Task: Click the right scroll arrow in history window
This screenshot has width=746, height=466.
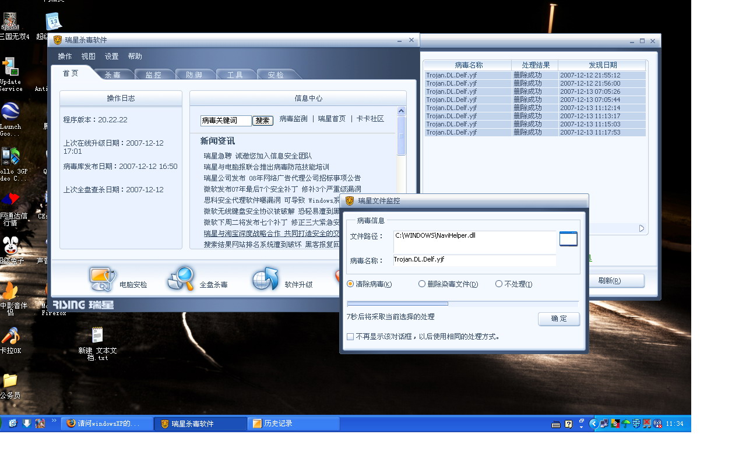Action: (x=642, y=228)
